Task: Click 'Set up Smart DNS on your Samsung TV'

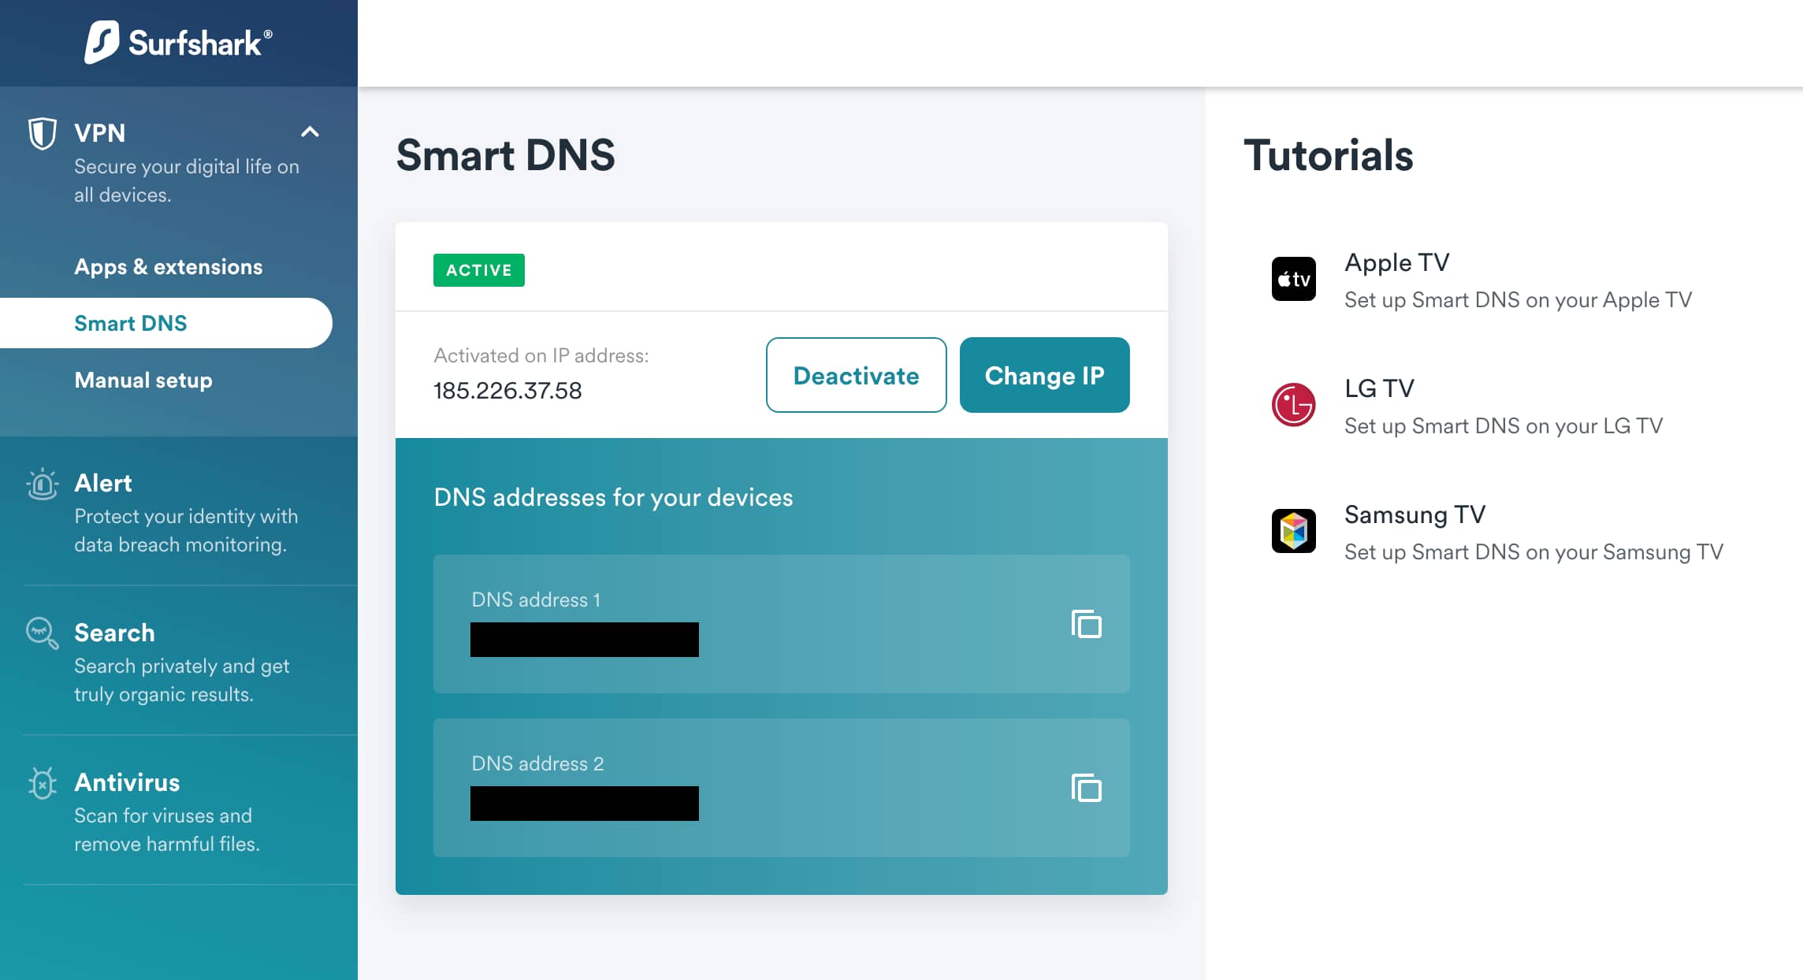Action: [x=1534, y=552]
